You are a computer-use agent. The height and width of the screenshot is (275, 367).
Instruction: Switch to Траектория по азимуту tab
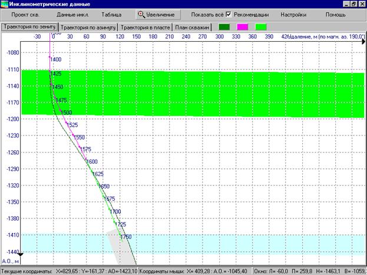point(88,28)
